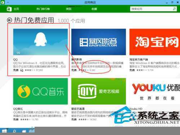The width and height of the screenshot is (180, 135).
Task: Click the 热门免费应用 page heading
Action: click(x=34, y=20)
